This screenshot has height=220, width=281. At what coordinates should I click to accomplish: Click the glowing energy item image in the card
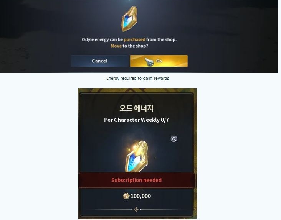[x=137, y=156]
